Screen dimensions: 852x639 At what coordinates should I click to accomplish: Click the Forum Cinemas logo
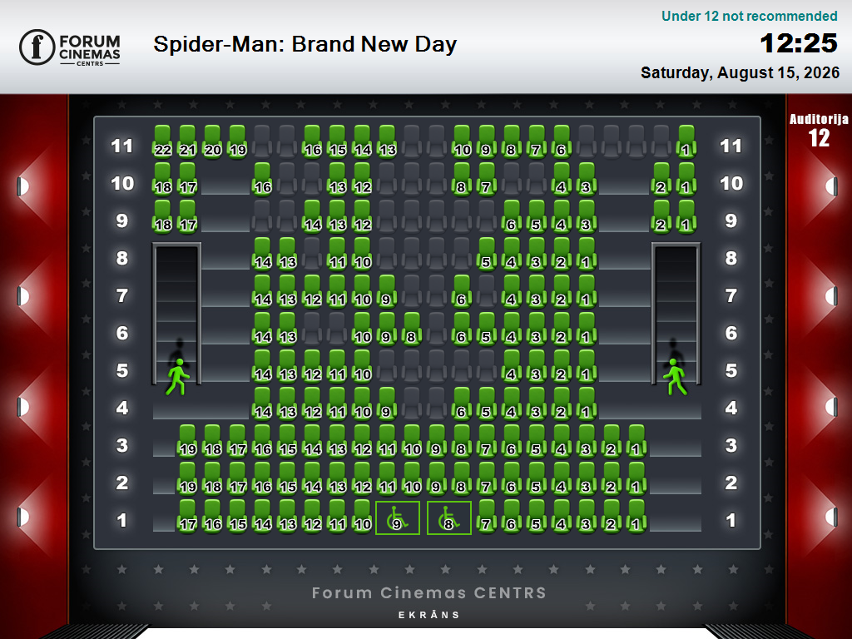[70, 47]
